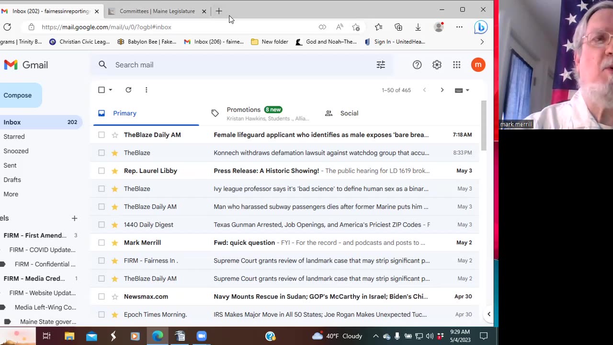
Task: Open input tools dropdown arrow
Action: click(468, 90)
